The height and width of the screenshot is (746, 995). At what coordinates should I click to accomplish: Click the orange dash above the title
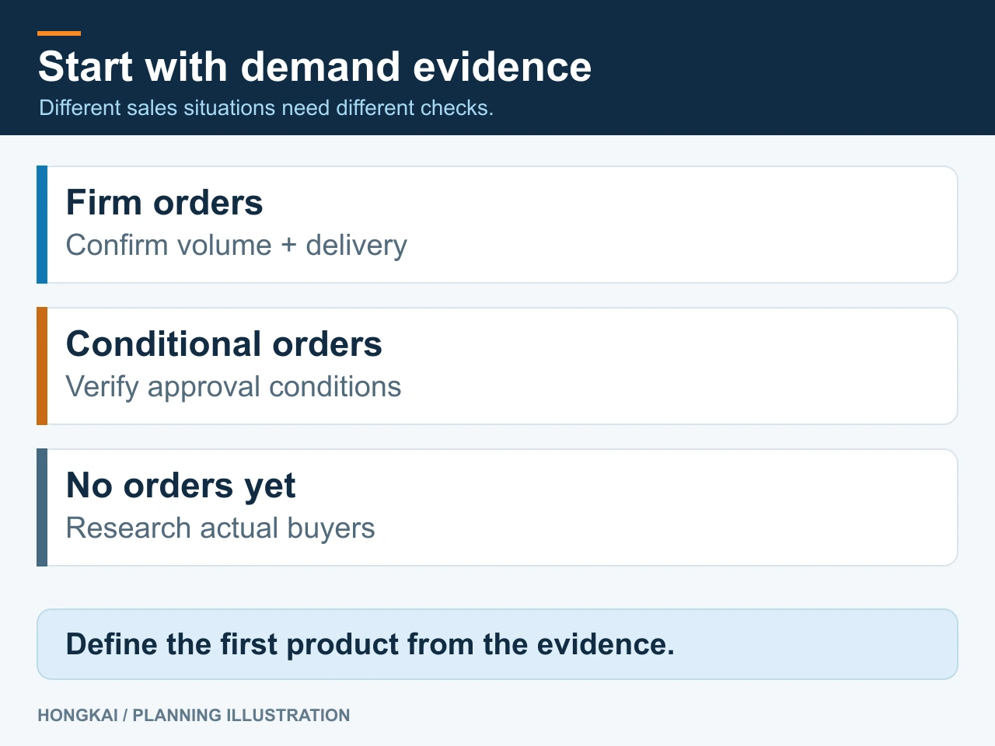[x=59, y=33]
